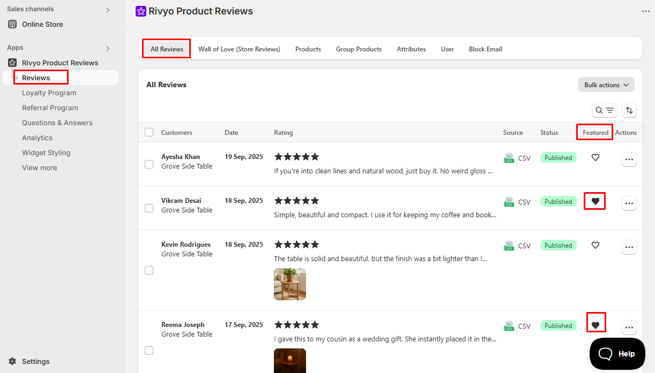655x373 pixels.
Task: Open the Block Email tab
Action: pyautogui.click(x=486, y=49)
